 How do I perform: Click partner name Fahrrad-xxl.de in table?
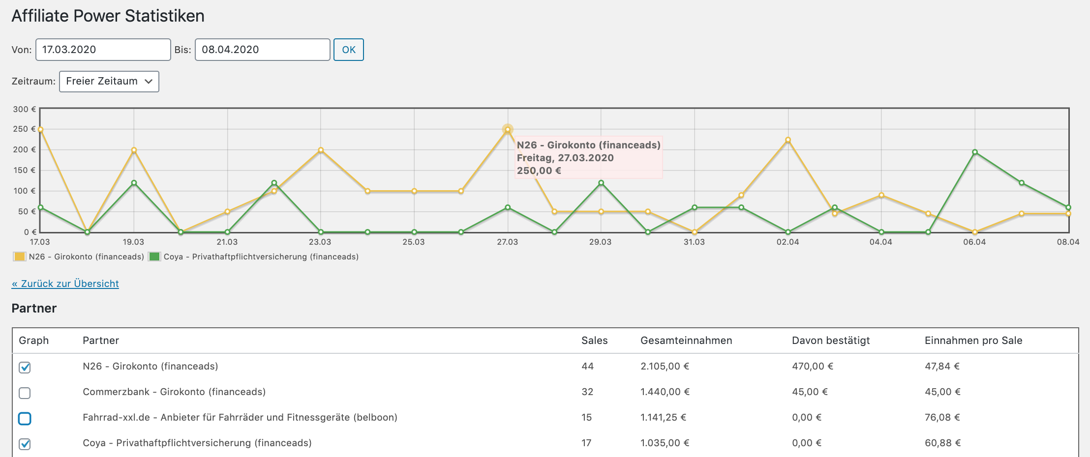tap(240, 417)
